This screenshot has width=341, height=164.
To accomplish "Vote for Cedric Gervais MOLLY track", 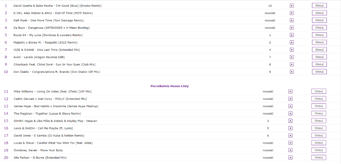I will pos(319,99).
